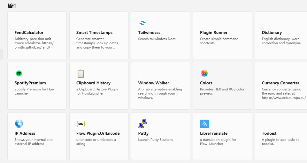The height and width of the screenshot is (163, 307).
Task: Click the UrlEncode curly-brace URL icon
Action: pyautogui.click(x=81, y=124)
